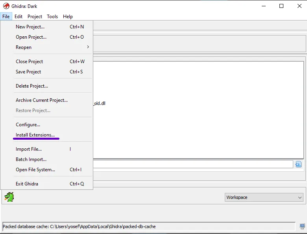Viewport: 307px width, 234px height.
Task: Click the packed database cache status text
Action: [79, 227]
